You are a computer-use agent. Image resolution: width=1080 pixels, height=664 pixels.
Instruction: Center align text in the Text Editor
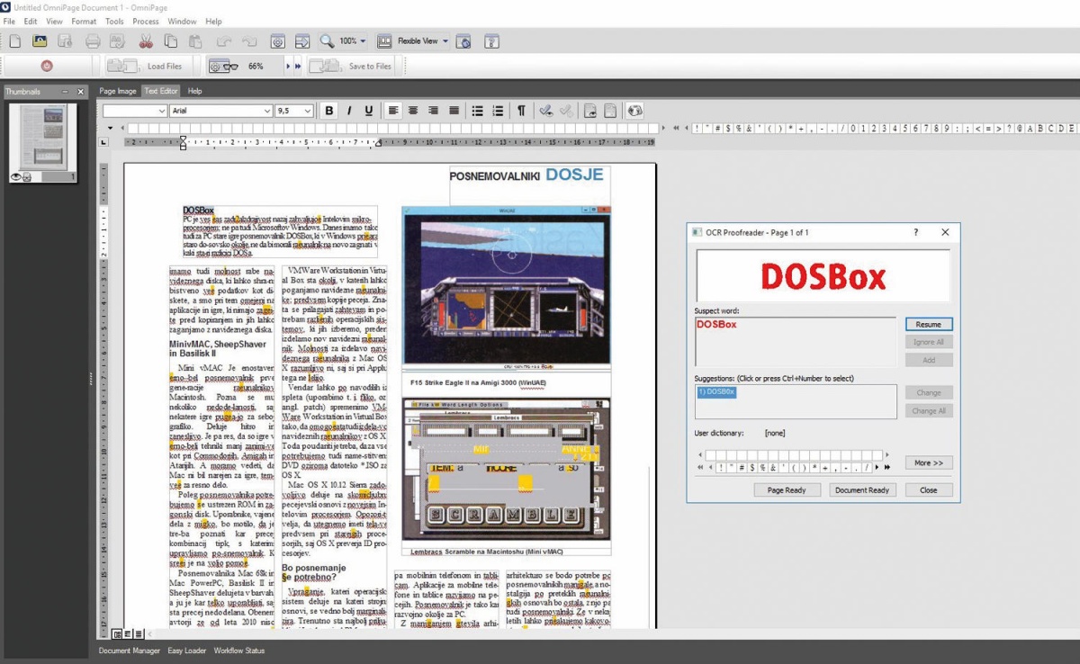tap(413, 111)
